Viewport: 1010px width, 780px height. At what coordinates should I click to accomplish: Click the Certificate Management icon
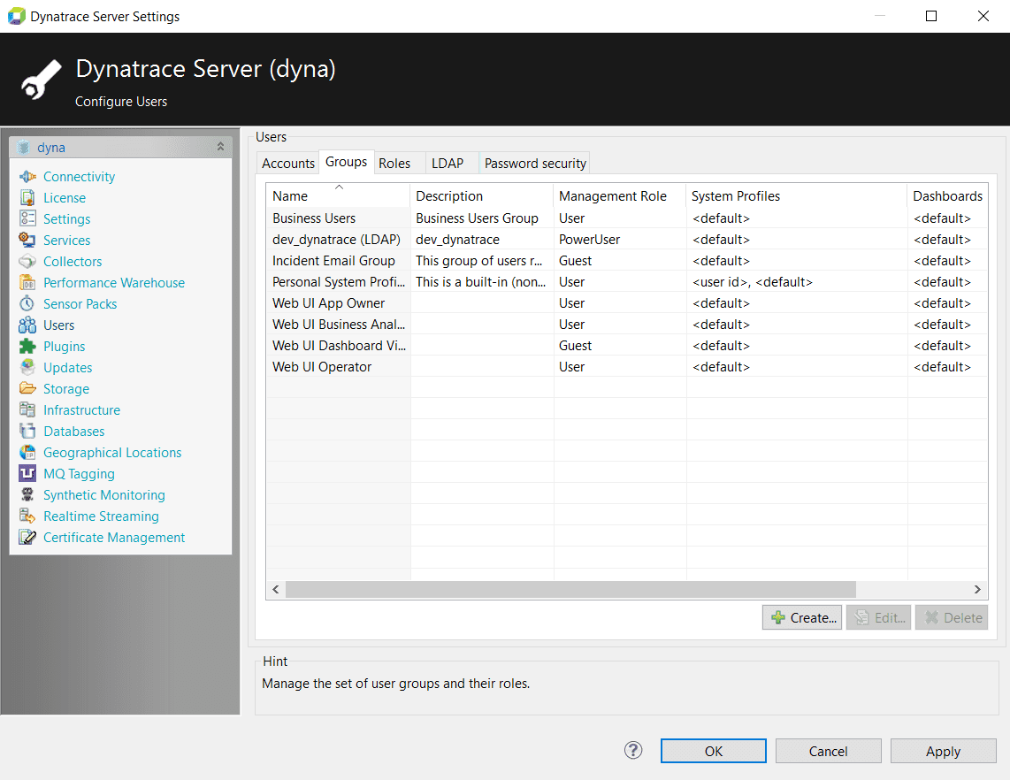coord(27,538)
